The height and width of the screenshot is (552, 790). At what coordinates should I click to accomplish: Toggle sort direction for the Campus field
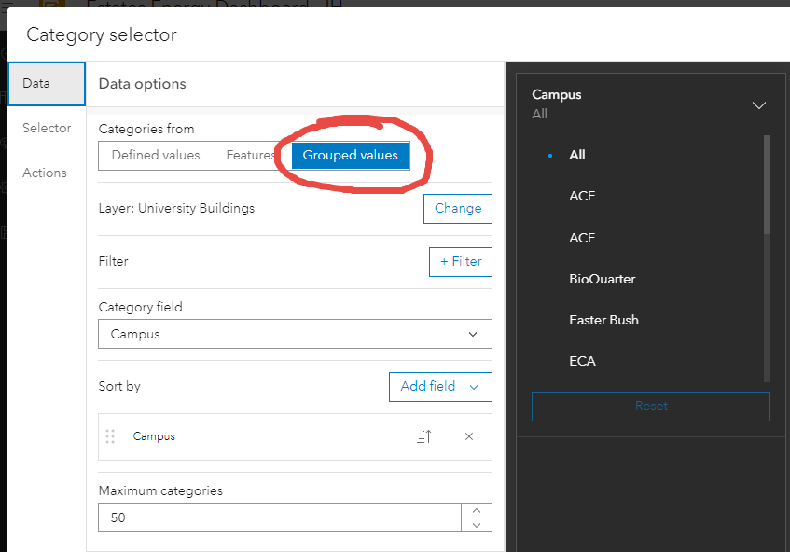coord(423,435)
